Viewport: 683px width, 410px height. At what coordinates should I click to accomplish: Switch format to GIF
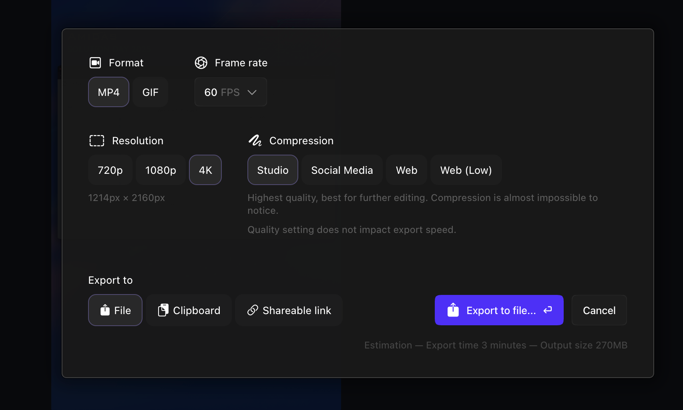tap(151, 92)
